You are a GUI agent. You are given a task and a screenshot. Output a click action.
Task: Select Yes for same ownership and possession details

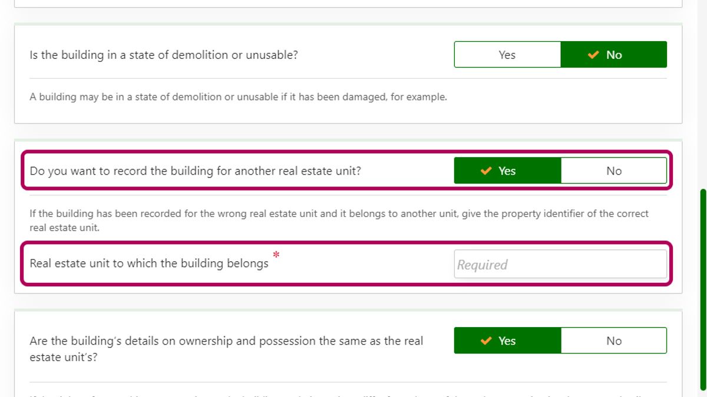click(x=507, y=341)
